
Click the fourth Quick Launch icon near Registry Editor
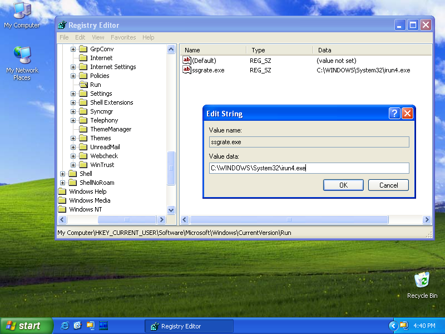pos(103,326)
